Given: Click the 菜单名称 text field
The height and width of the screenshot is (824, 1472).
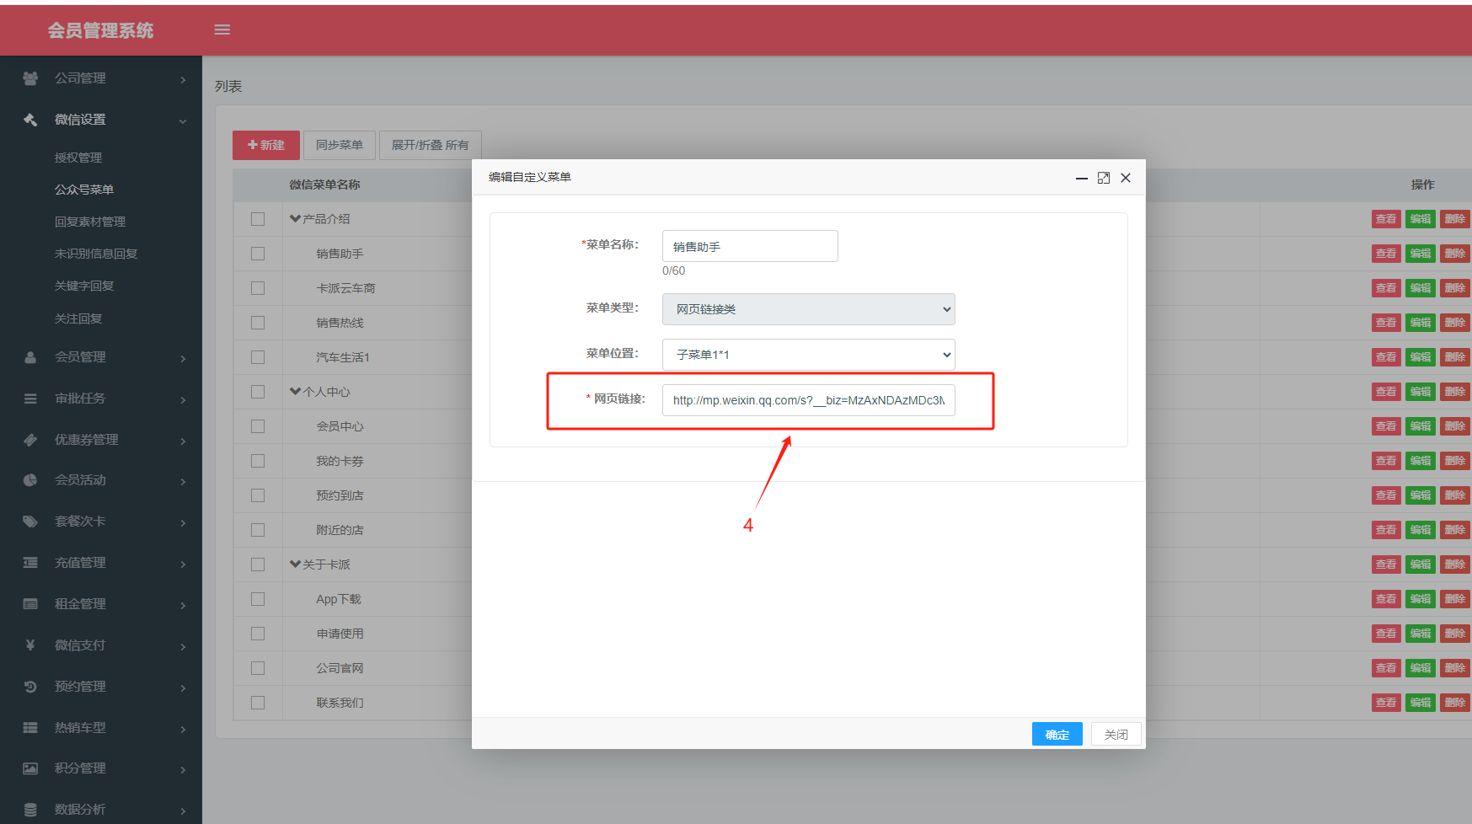Looking at the screenshot, I should tap(749, 246).
